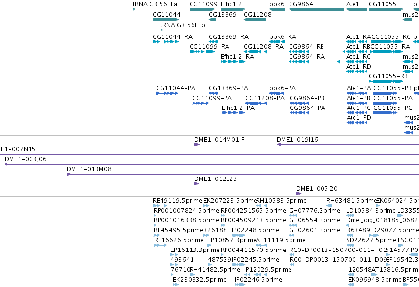Select EST IP02246.5prime glyph
The height and width of the screenshot is (287, 419).
pos(240,285)
